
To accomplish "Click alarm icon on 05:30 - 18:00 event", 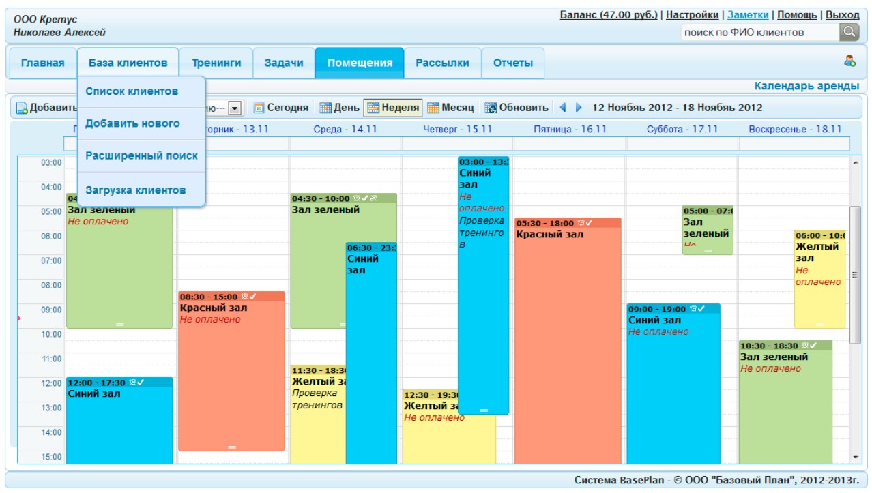I will pyautogui.click(x=581, y=223).
